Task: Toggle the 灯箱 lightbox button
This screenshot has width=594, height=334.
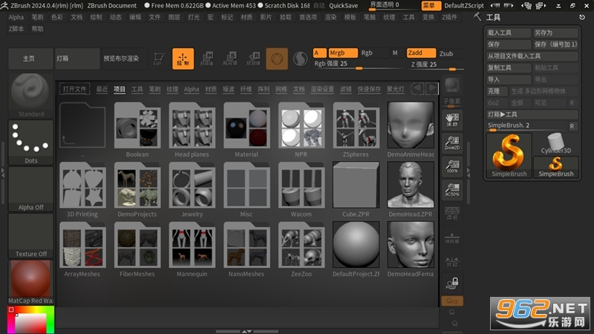Action: 77,59
